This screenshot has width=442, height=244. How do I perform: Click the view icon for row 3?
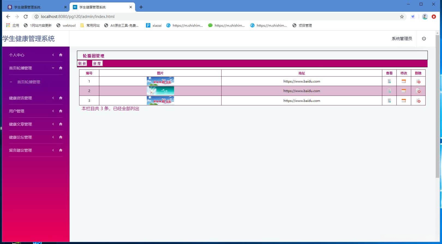tap(389, 100)
